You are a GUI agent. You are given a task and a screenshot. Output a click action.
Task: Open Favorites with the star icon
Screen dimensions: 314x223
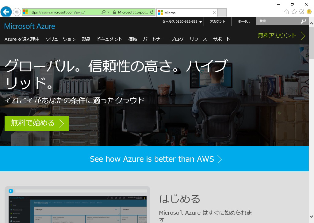coord(294,12)
